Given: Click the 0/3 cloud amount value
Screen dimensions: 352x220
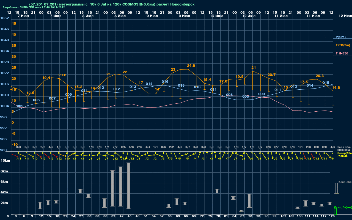Looking at the screenshot, I should pos(99,147).
